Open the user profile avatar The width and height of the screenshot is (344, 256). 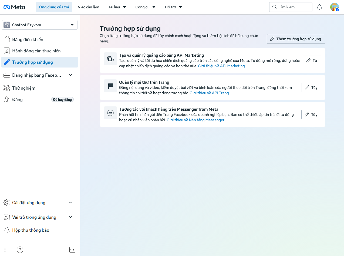tap(335, 7)
